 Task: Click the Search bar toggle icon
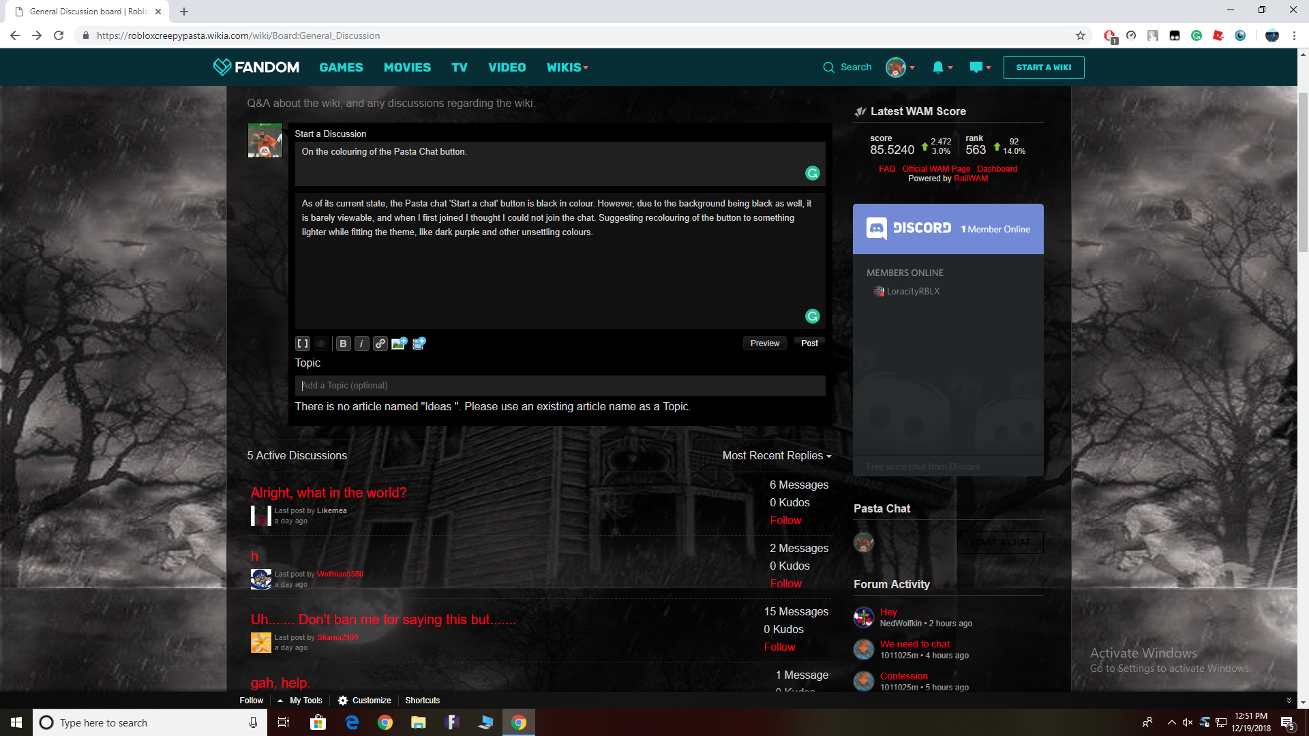(x=828, y=67)
